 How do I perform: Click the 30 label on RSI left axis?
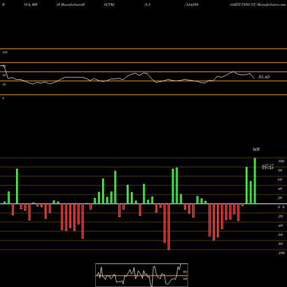click(4, 84)
